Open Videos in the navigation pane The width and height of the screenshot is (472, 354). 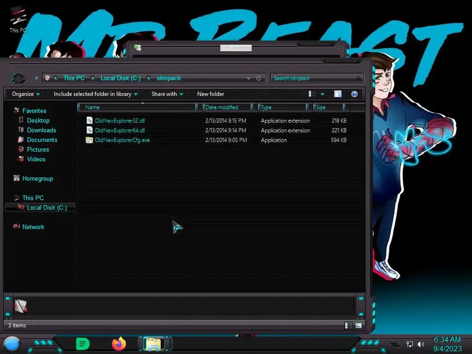click(x=36, y=159)
